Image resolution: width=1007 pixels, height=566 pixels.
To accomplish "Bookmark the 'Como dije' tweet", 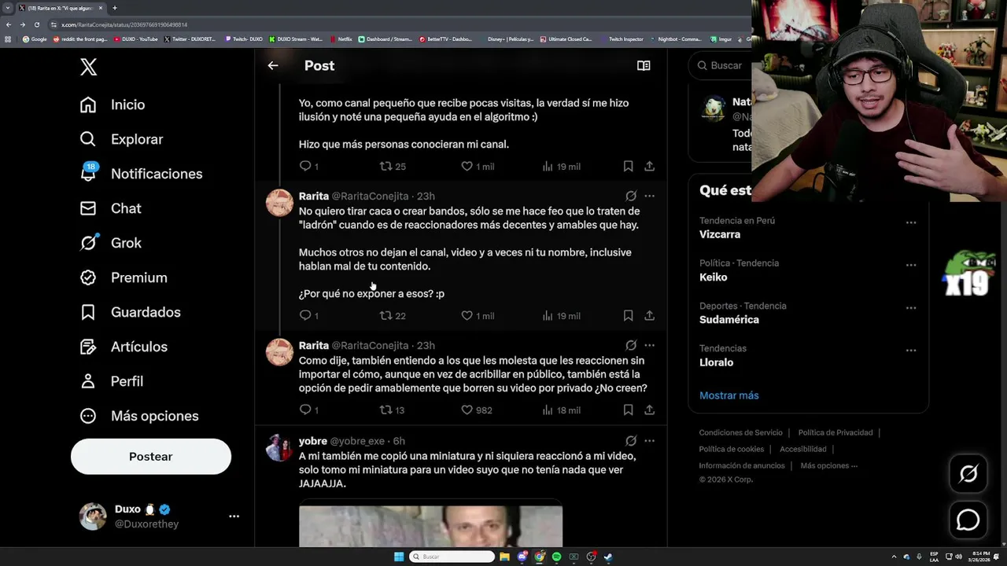I will click(628, 410).
